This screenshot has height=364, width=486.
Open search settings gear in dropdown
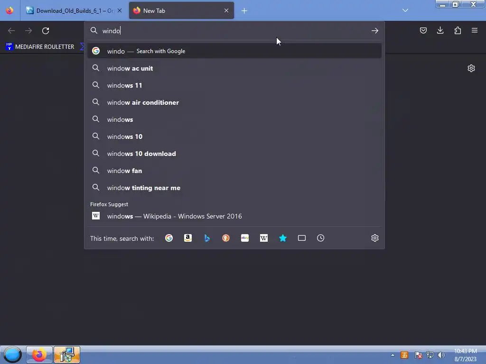pos(375,238)
